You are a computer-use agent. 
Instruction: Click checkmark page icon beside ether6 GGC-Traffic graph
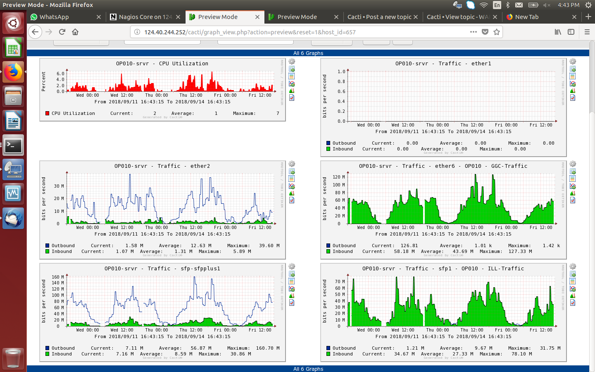pos(573,200)
